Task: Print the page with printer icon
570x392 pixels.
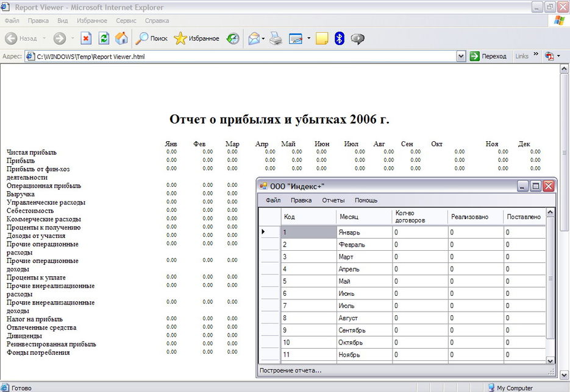Action: pos(276,38)
